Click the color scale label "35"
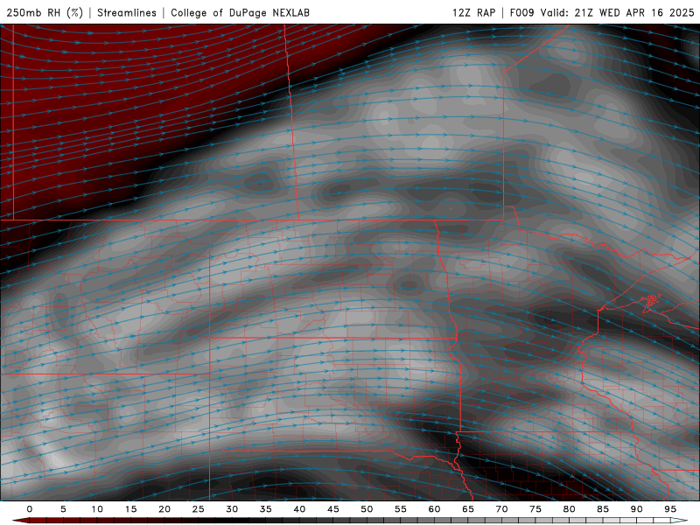 (266, 509)
